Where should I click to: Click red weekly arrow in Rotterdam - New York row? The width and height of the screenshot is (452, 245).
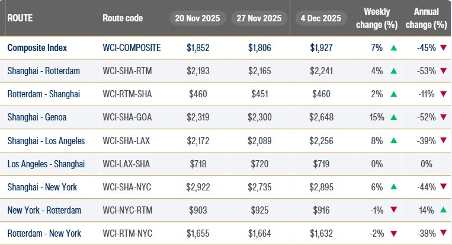393,233
